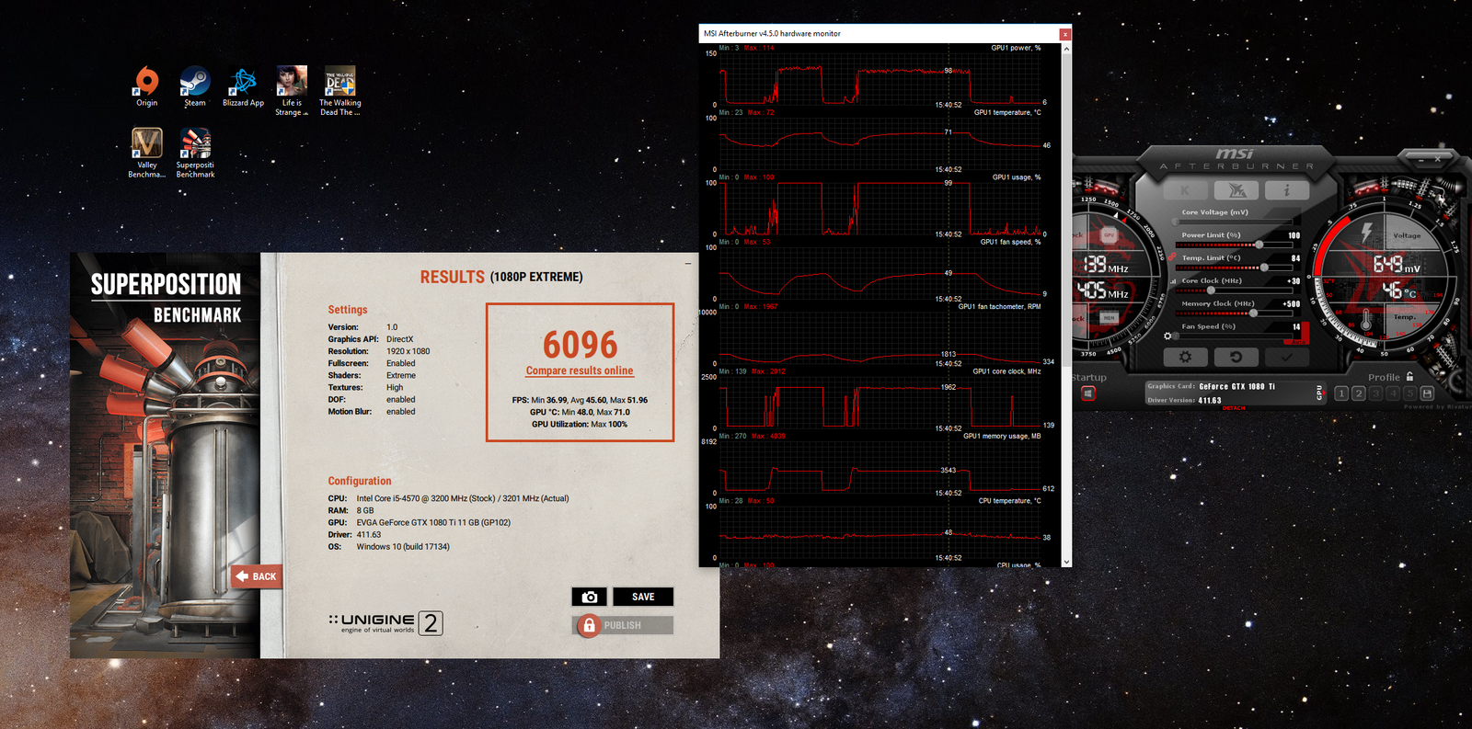Select The Walking Dead desktop icon
The width and height of the screenshot is (1472, 729).
(x=340, y=91)
